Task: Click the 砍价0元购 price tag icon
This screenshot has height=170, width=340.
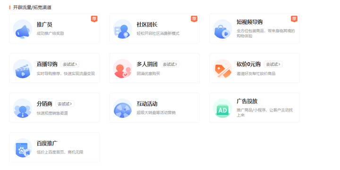Action: (x=222, y=69)
